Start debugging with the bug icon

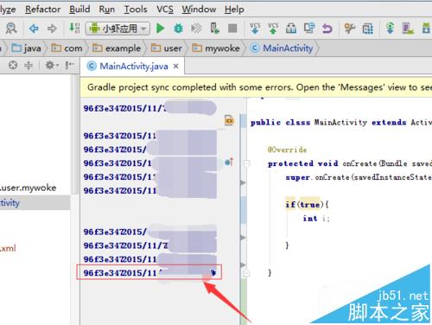click(x=178, y=29)
